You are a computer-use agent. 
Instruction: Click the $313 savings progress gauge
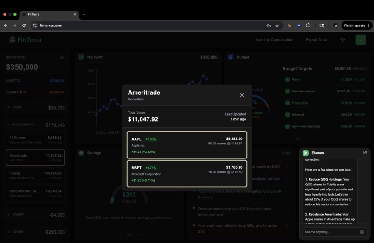pyautogui.click(x=129, y=195)
